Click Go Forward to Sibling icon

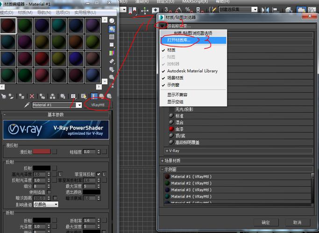tap(109, 96)
